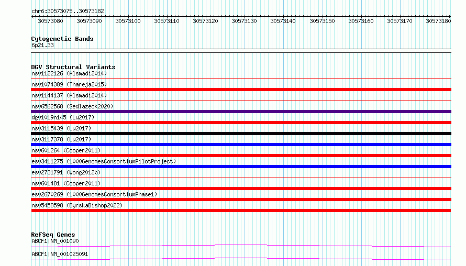
Task: Open variant nsv6562568 (Sedlazeck2020)
Action: pyautogui.click(x=72, y=106)
